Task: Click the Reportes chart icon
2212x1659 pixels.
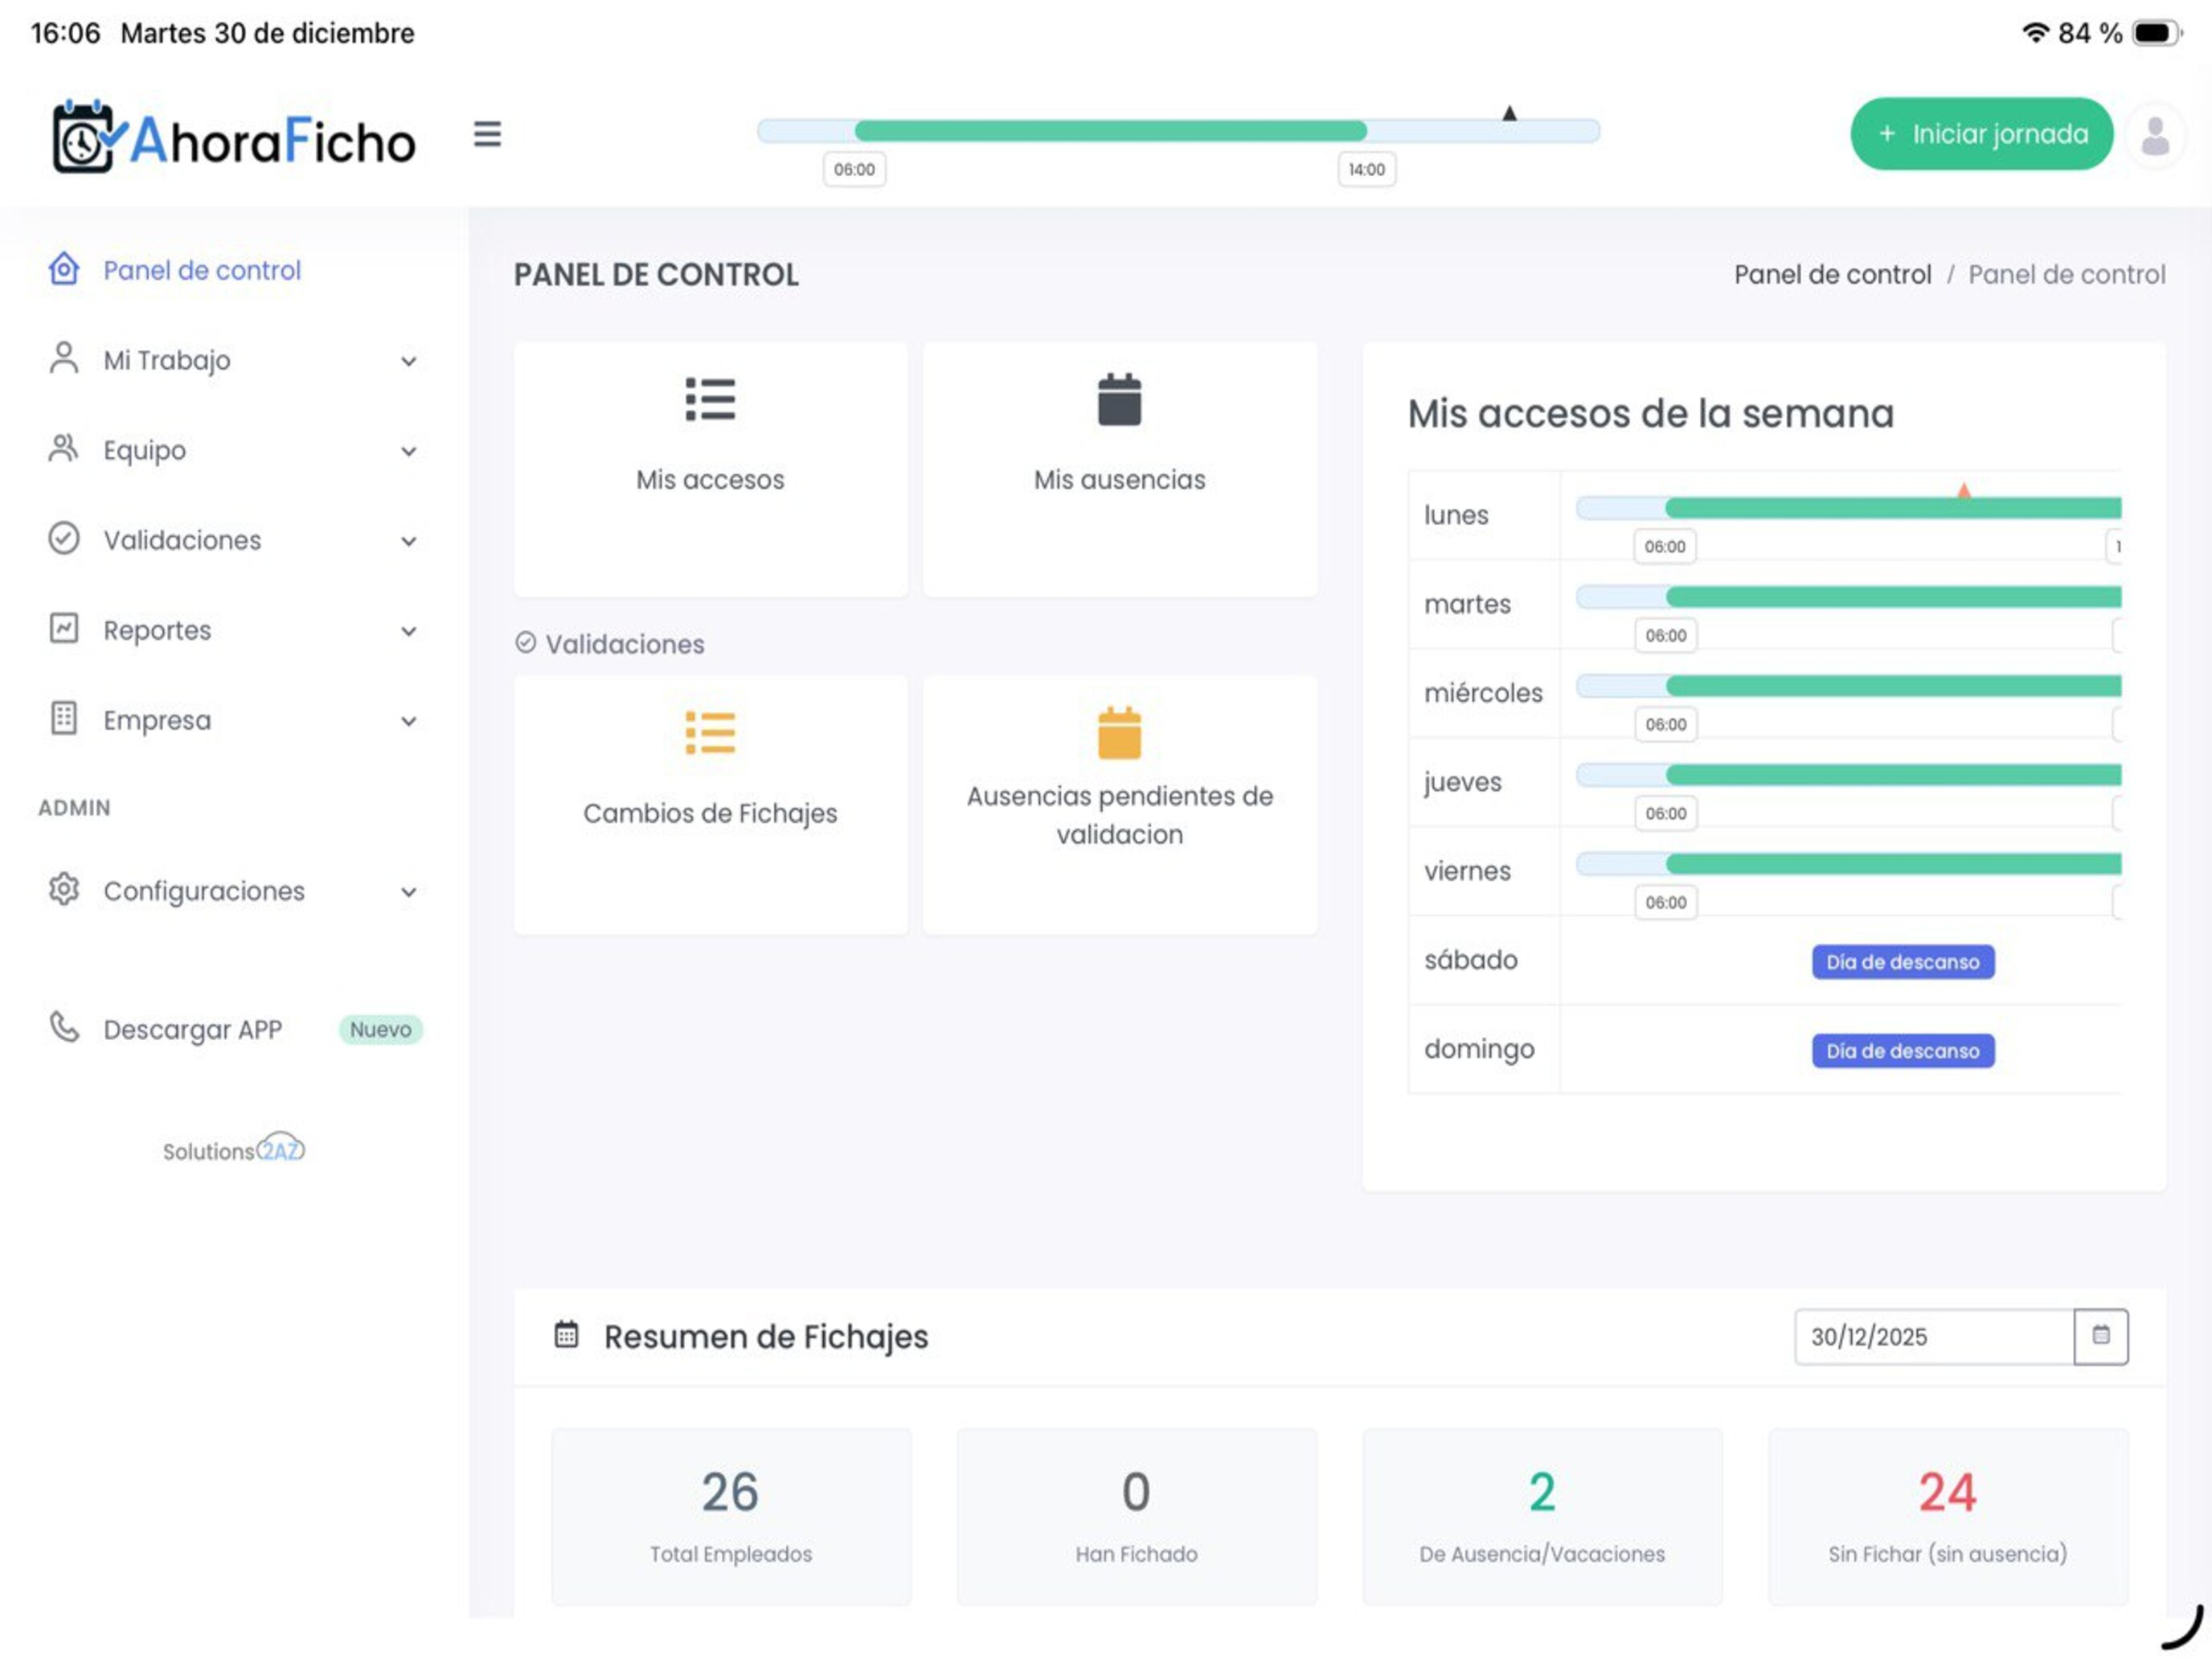Action: point(64,628)
